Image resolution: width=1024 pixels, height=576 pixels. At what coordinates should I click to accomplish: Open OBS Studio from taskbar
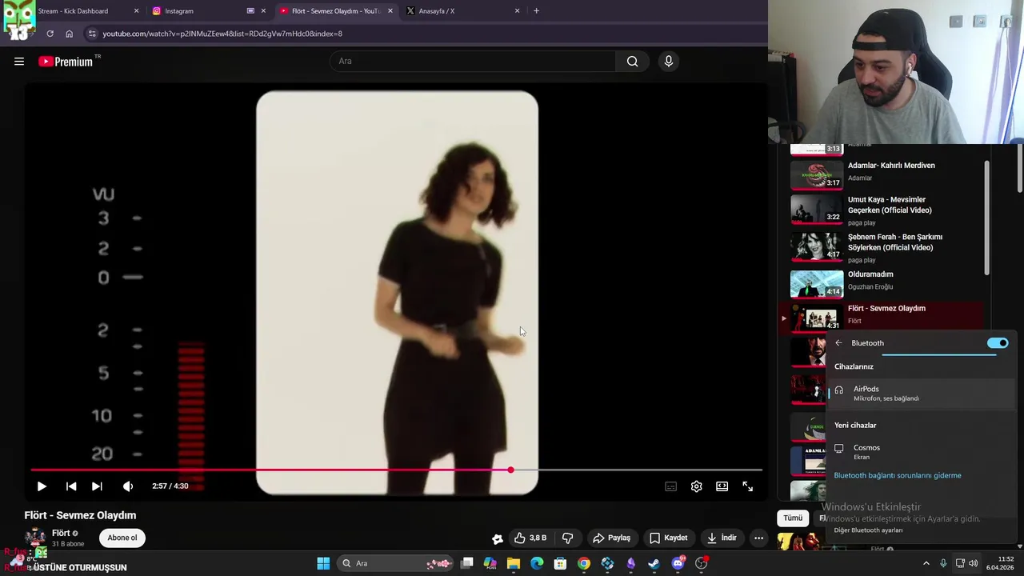click(702, 563)
